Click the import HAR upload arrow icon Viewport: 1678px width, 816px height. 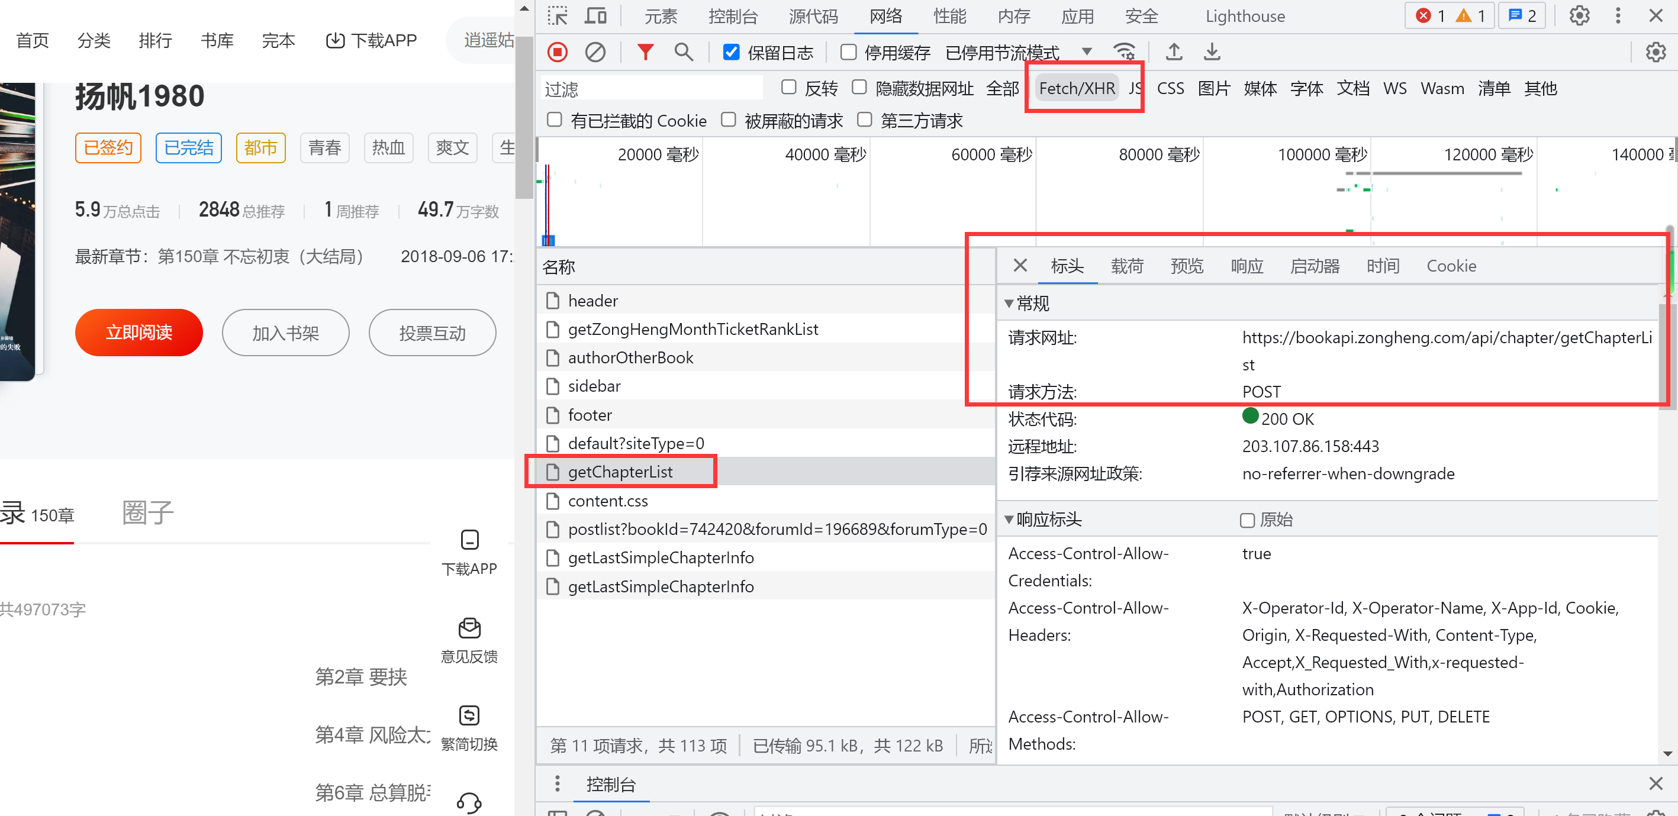tap(1174, 52)
